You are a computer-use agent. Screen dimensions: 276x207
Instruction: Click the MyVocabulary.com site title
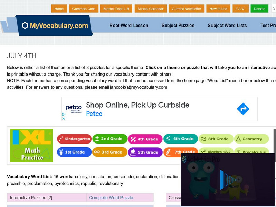59,26
